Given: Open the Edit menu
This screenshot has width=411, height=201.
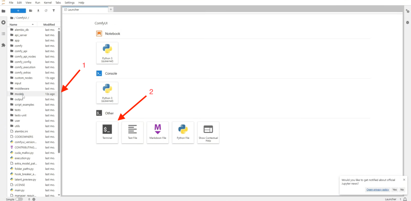Looking at the screenshot, I should [19, 2].
